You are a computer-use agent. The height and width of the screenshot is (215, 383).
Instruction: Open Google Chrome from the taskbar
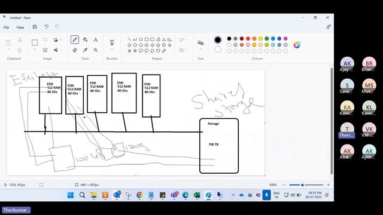pos(139,195)
